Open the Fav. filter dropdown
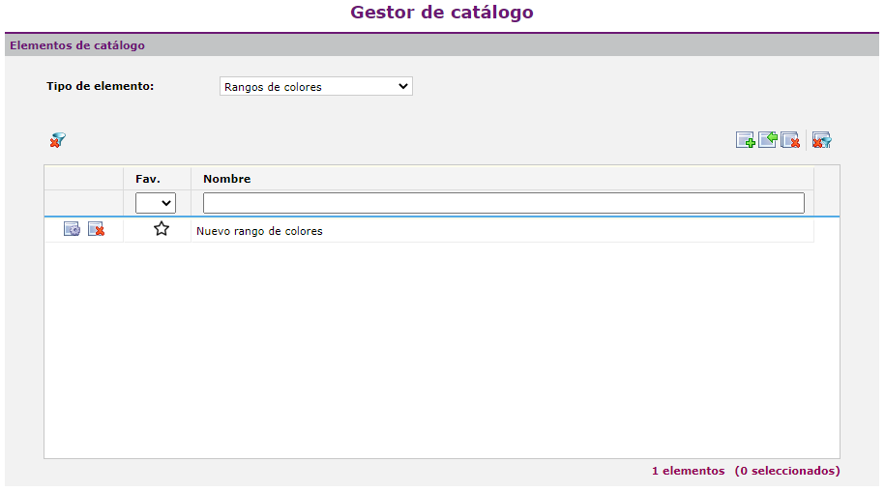Image resolution: width=885 pixels, height=492 pixels. point(156,203)
